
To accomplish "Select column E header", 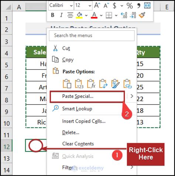I will [x=167, y=7].
